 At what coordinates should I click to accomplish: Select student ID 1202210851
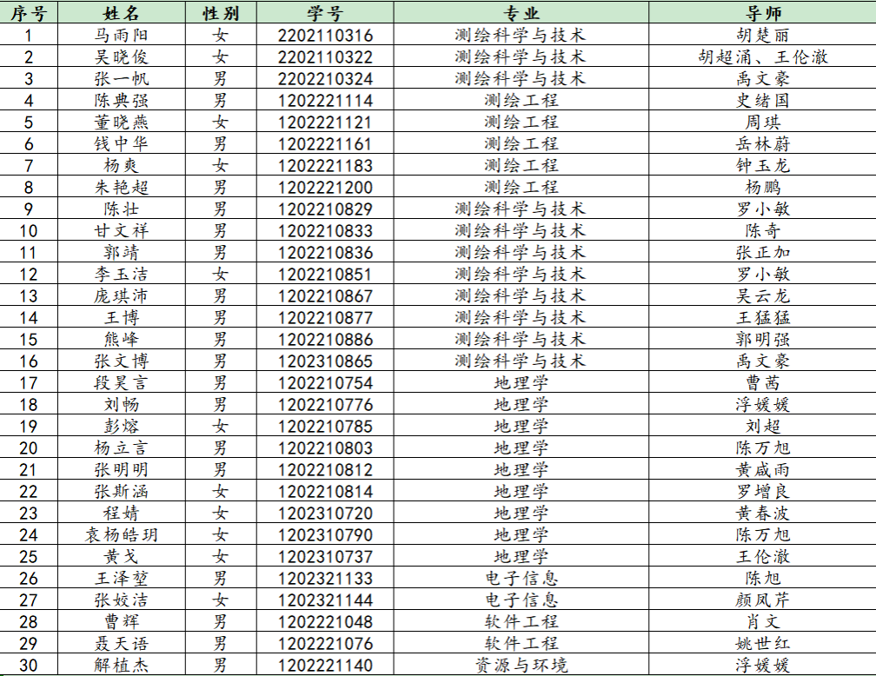[x=325, y=275]
